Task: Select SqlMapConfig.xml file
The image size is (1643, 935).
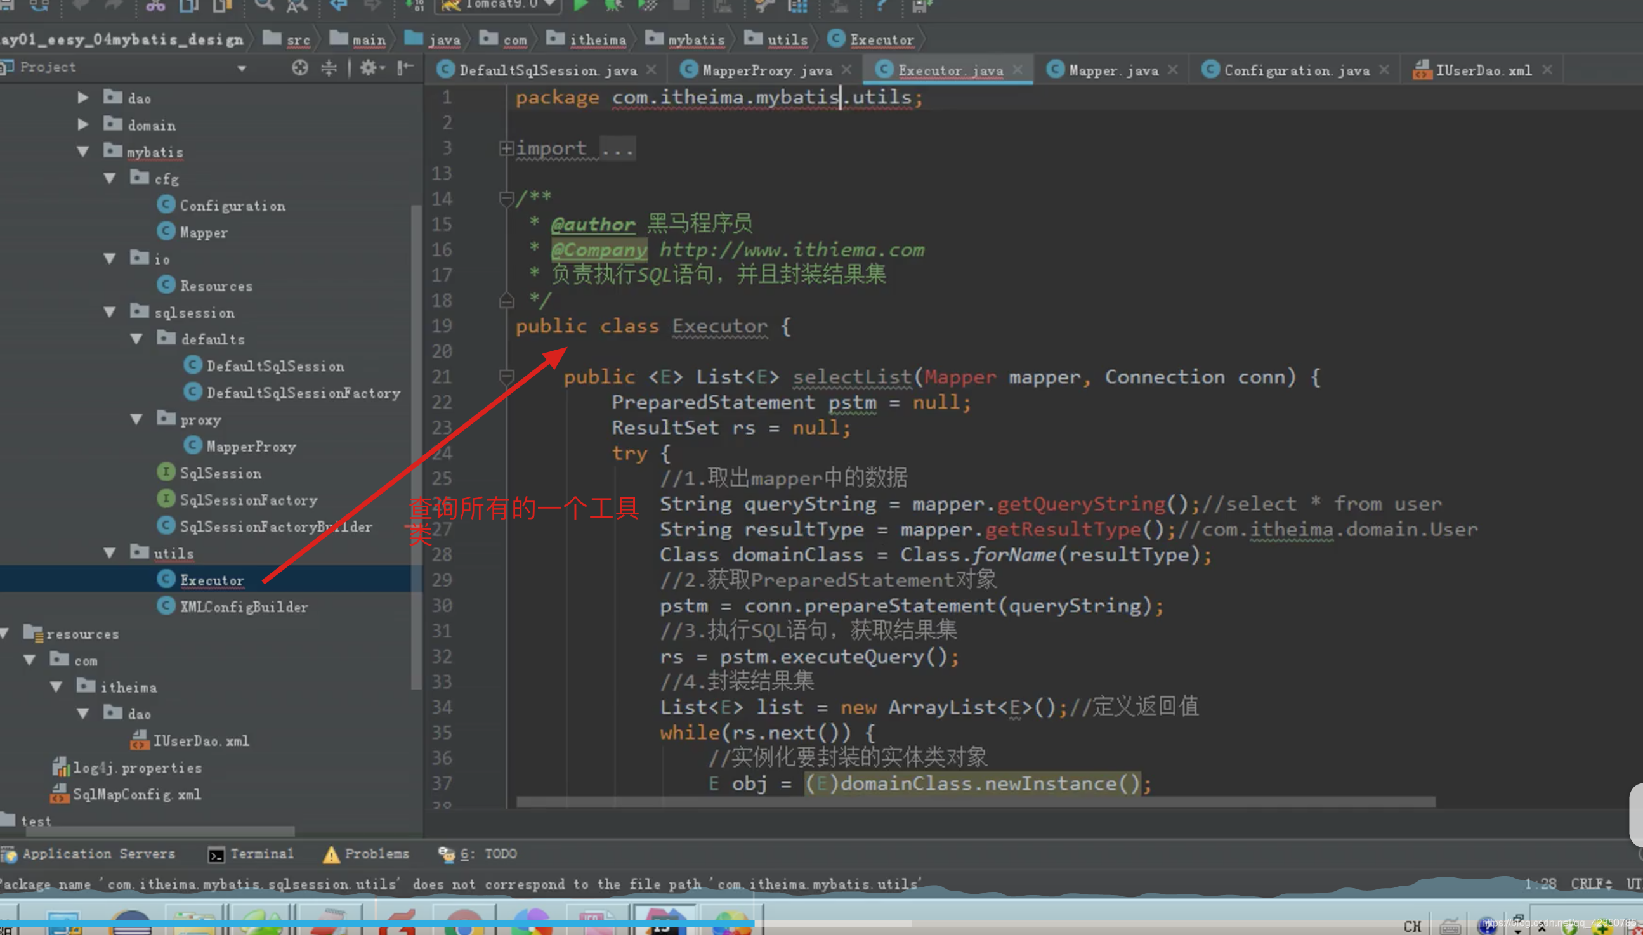Action: pos(126,794)
